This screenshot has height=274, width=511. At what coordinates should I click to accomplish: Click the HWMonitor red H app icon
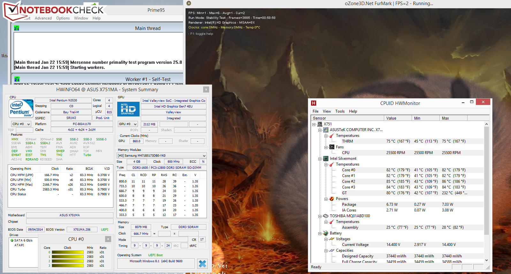click(314, 103)
